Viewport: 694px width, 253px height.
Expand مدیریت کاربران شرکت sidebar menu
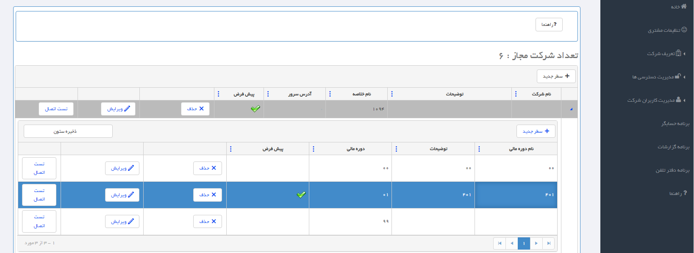656,100
